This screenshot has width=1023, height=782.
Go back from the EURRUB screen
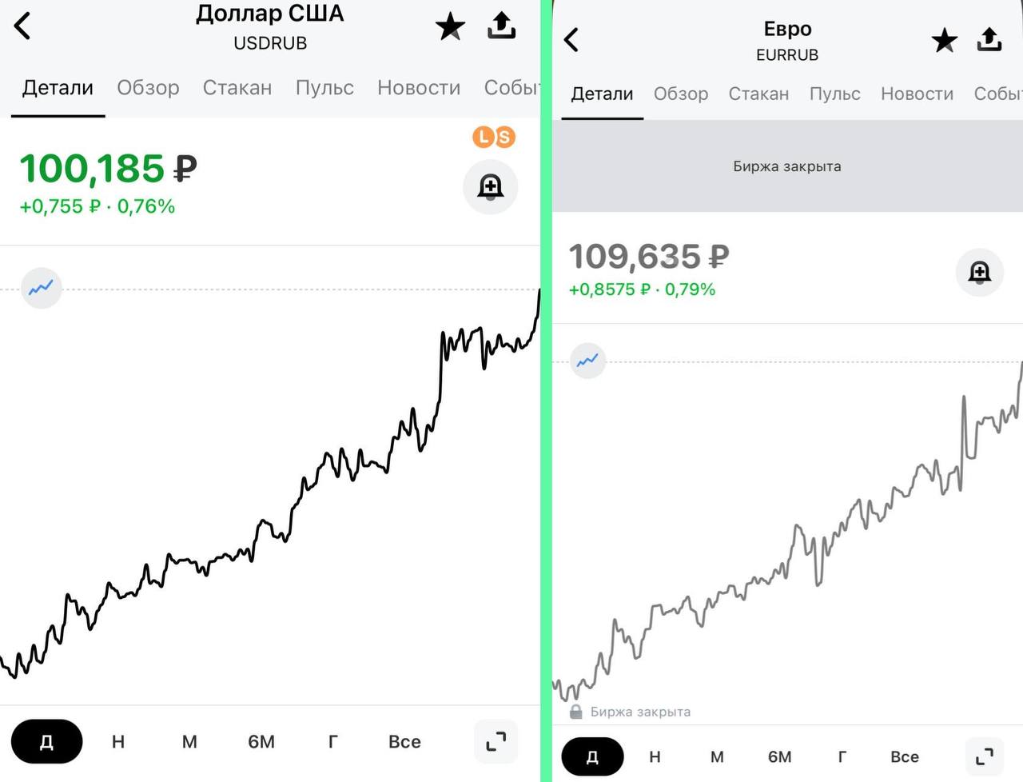[571, 40]
